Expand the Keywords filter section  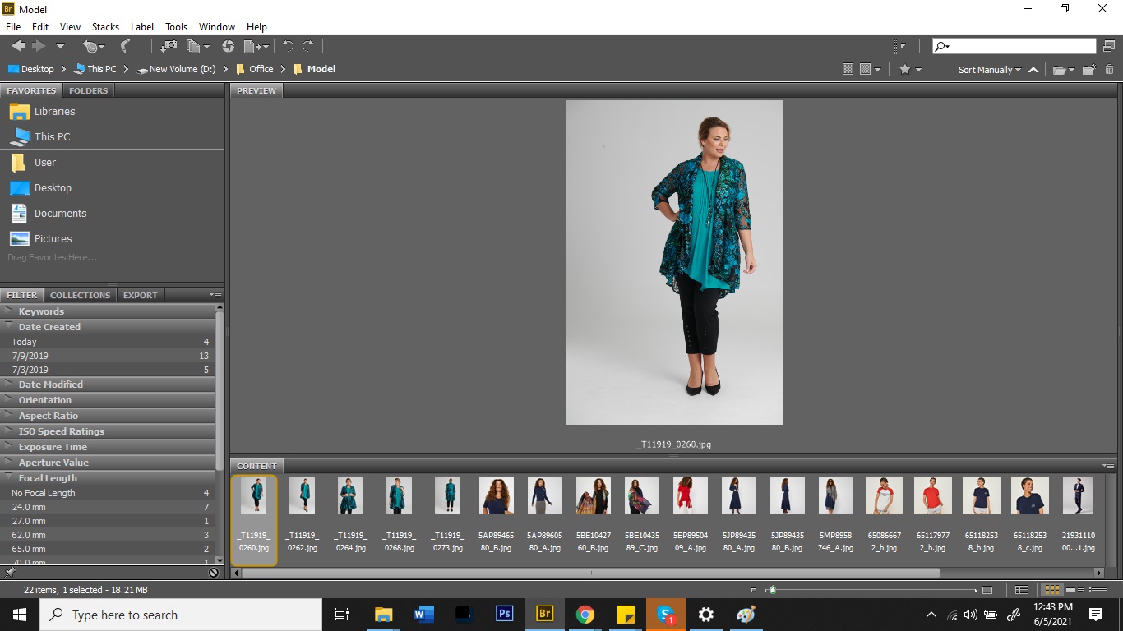[41, 311]
